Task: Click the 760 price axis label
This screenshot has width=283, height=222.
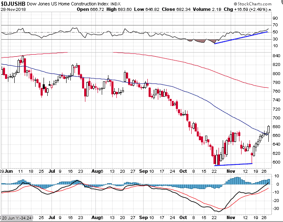Action: 276,91
